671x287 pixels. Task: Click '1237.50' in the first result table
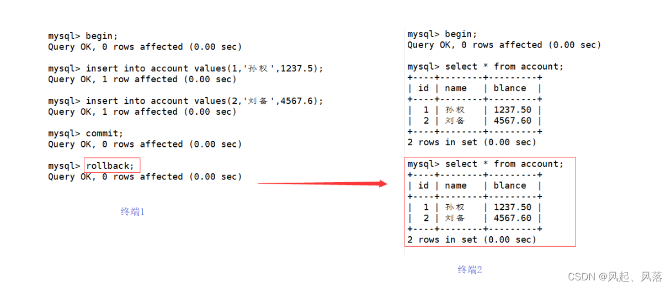512,110
